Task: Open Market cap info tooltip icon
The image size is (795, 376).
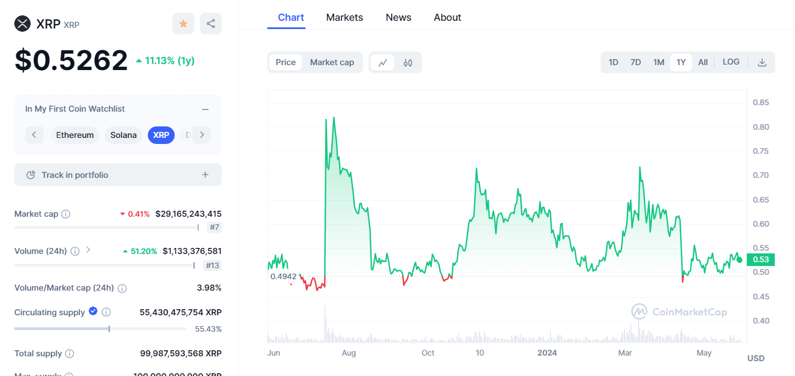Action: [66, 214]
